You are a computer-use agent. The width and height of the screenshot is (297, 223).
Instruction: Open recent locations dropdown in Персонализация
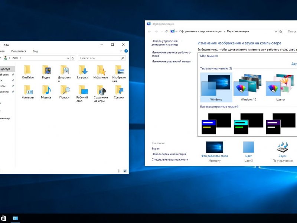[161, 32]
